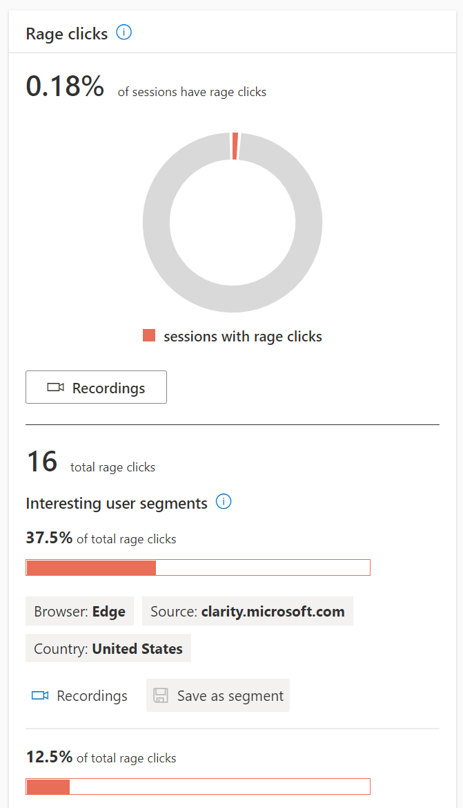Image resolution: width=463 pixels, height=808 pixels.
Task: Click the 'sessions with rage clicks' legend label
Action: (x=242, y=337)
